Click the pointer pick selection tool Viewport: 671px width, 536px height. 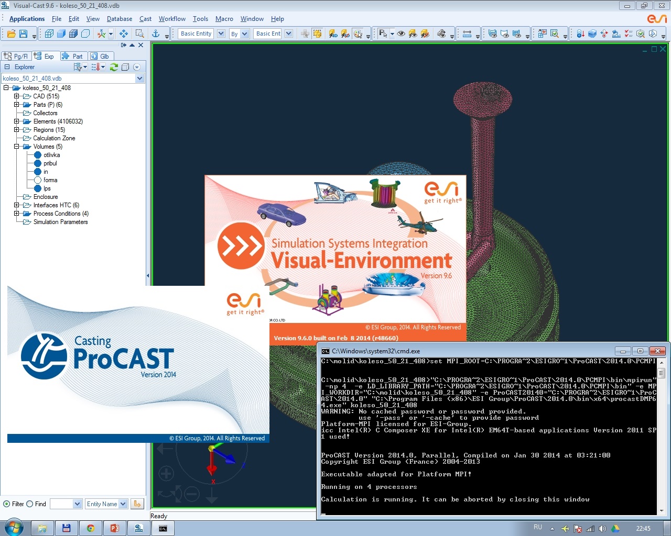tap(383, 33)
